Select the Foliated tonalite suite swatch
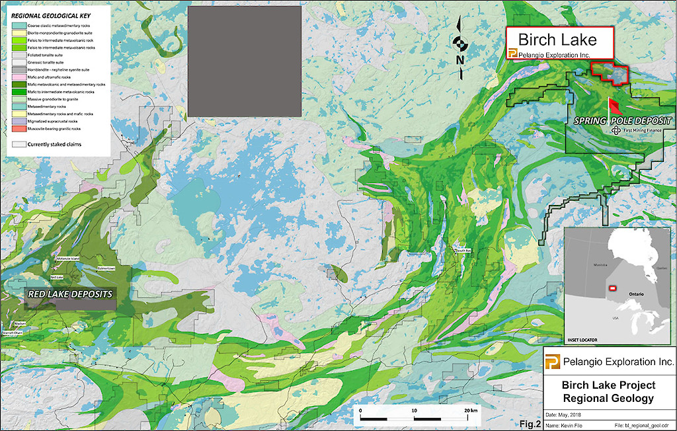This screenshot has height=431, width=677. click(x=19, y=55)
